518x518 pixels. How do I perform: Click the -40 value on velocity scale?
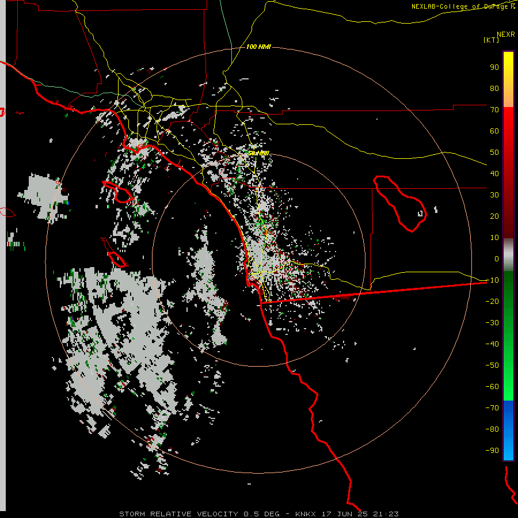click(492, 344)
